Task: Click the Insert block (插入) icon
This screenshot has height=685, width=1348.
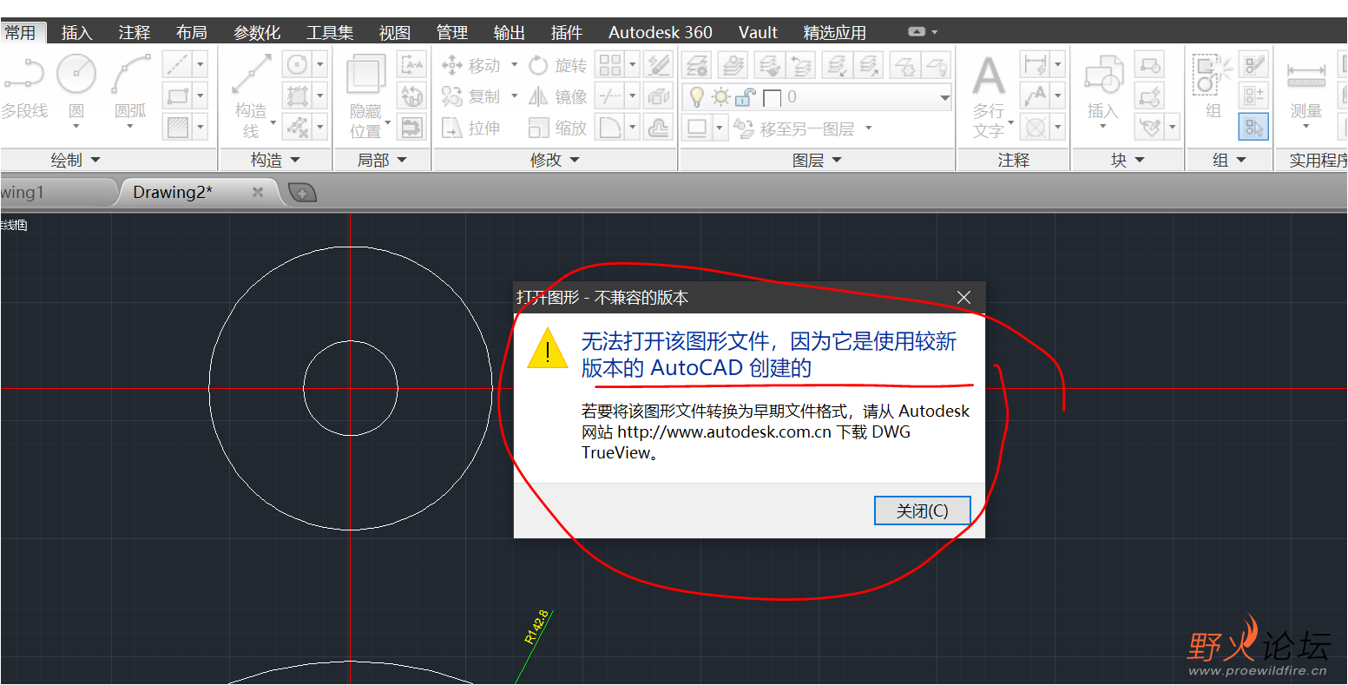Action: [1103, 87]
